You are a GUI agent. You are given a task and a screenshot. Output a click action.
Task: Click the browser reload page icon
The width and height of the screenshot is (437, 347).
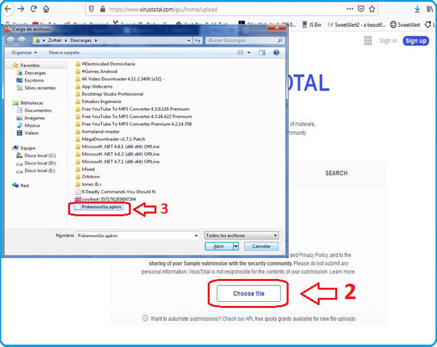[33, 9]
